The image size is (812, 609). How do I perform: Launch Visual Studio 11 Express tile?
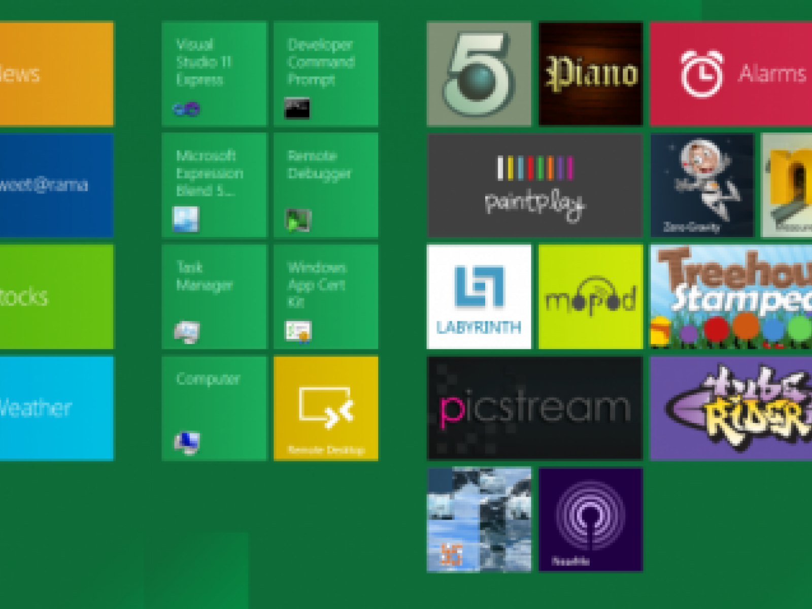coord(214,74)
